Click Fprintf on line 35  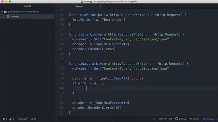[87, 20]
